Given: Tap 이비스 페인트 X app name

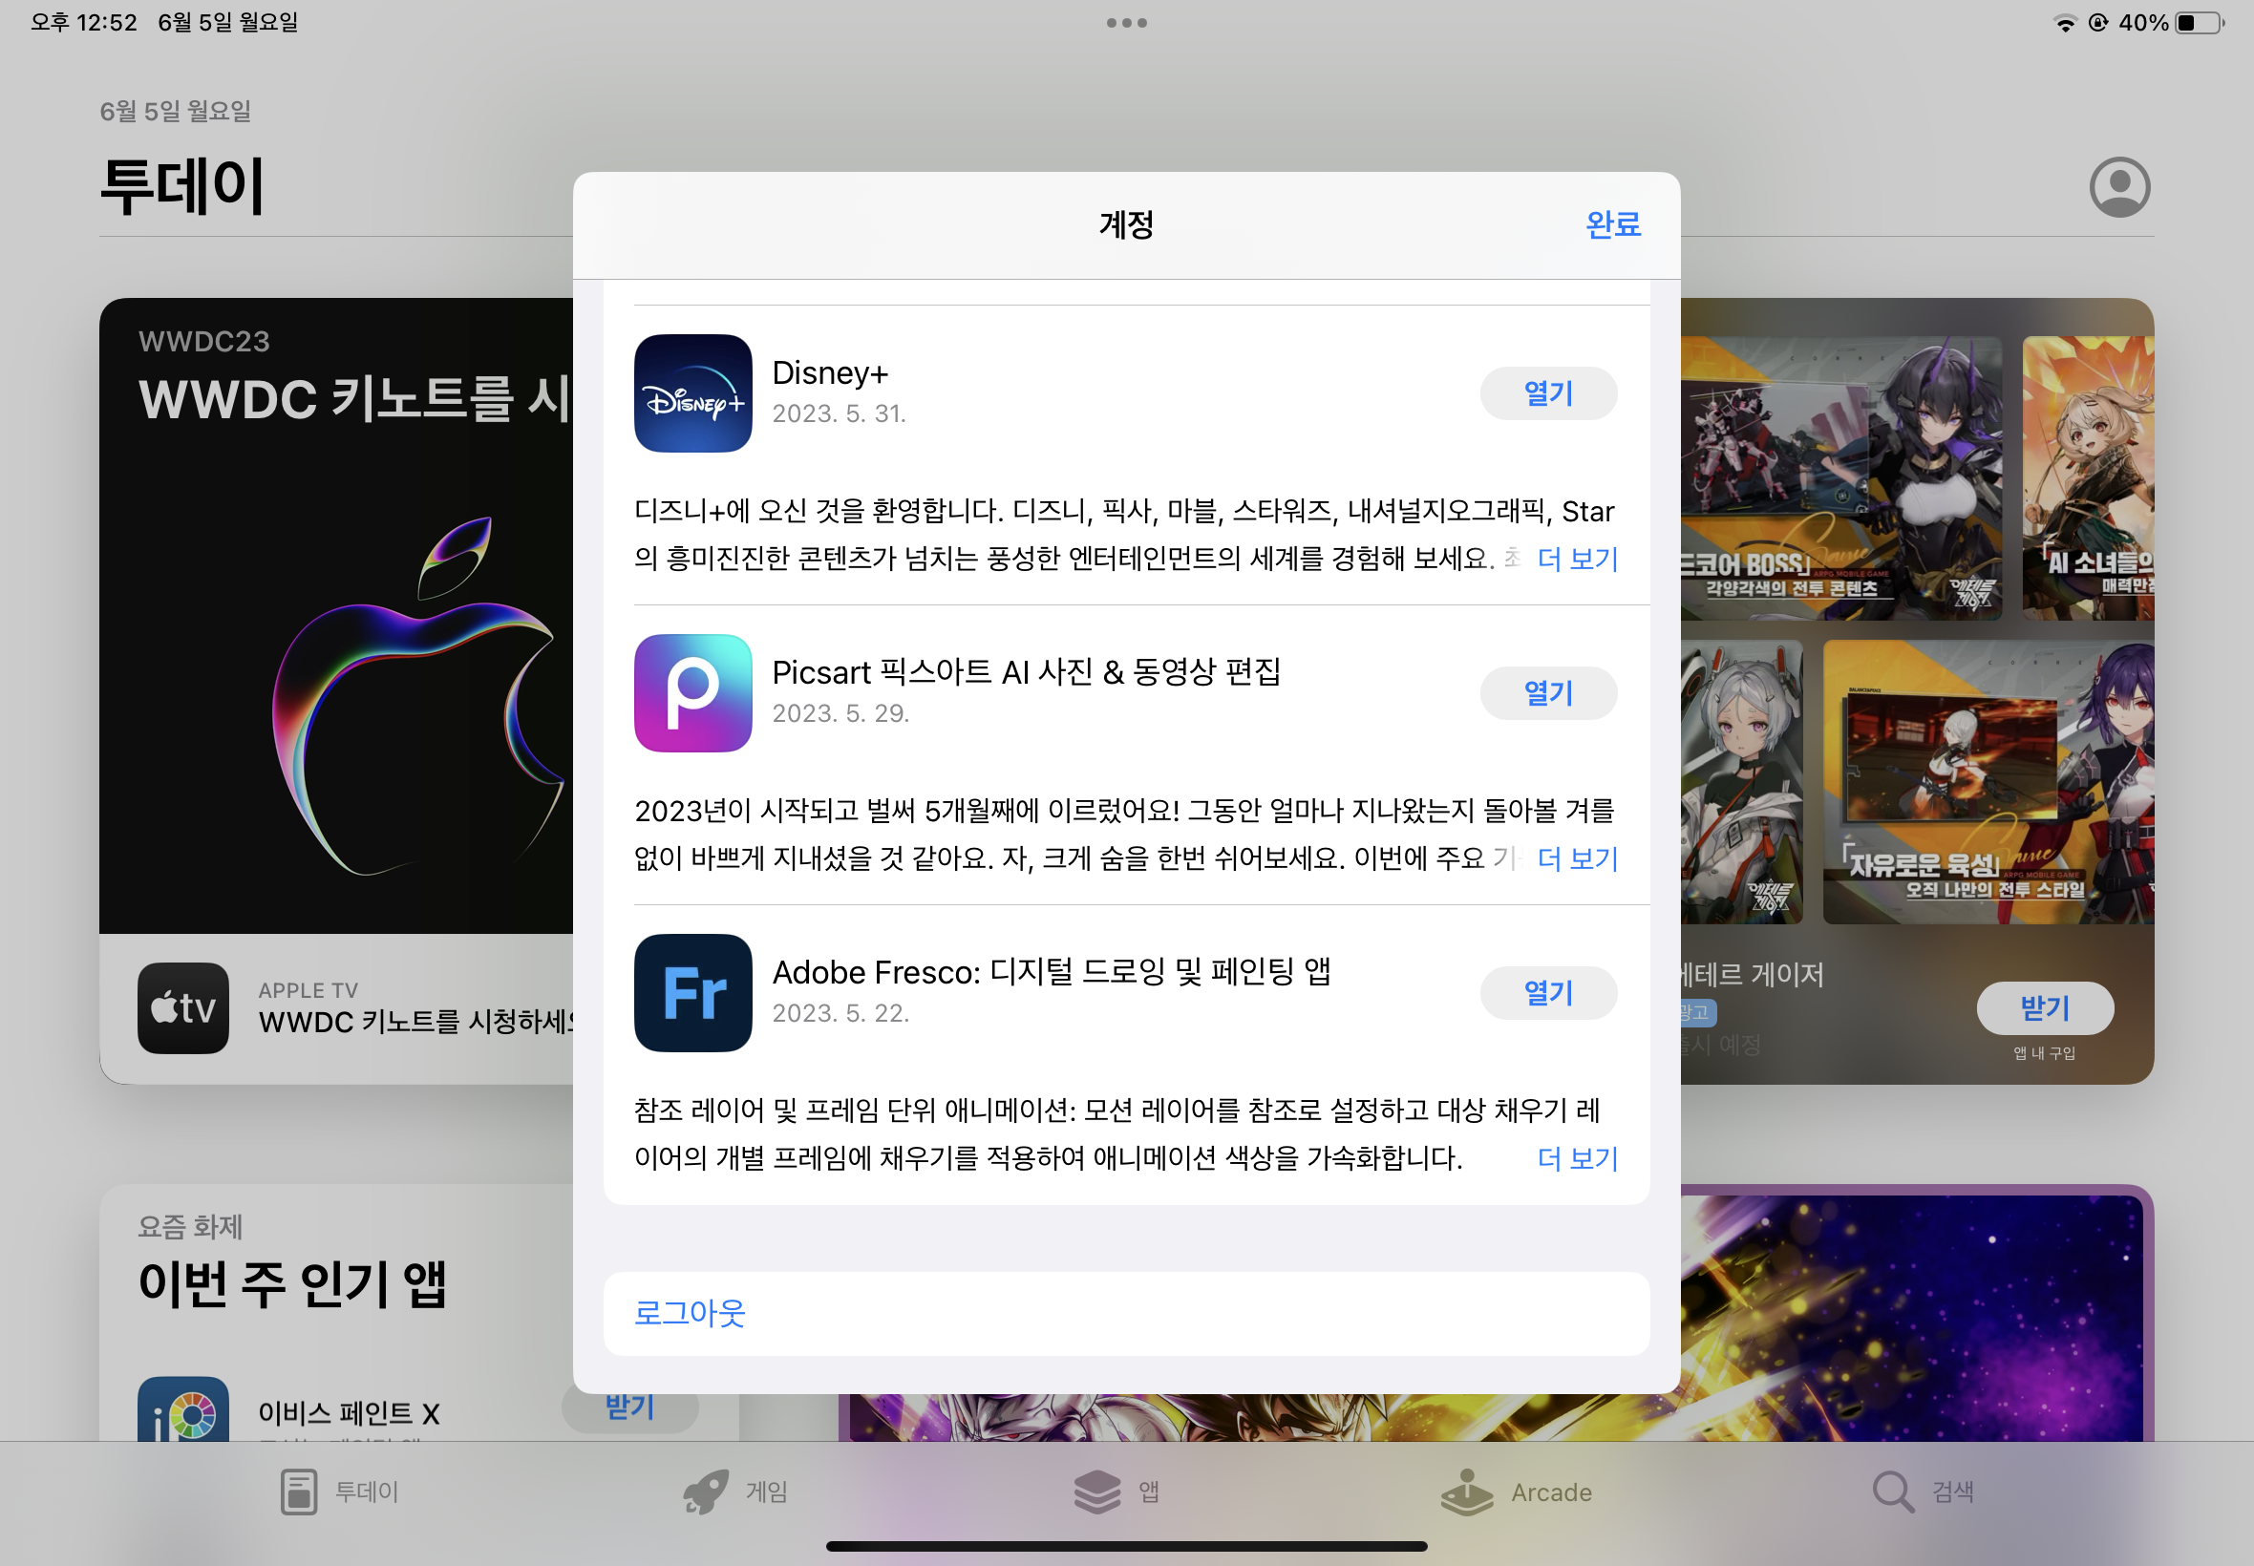Looking at the screenshot, I should (x=350, y=1414).
